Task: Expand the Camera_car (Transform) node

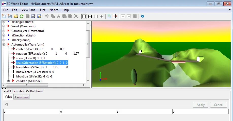Action: (x=4, y=31)
